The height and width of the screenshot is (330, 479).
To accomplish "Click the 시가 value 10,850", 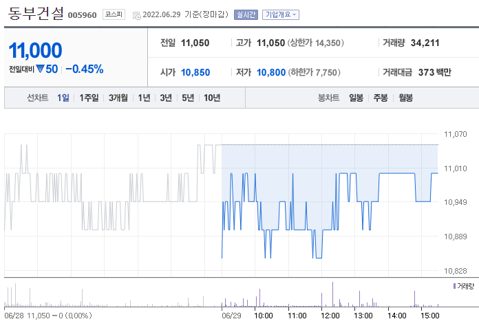I will (195, 72).
